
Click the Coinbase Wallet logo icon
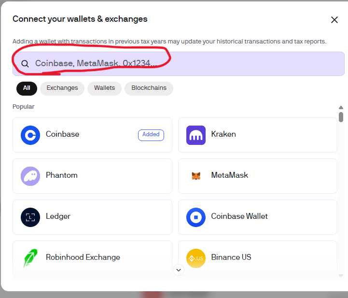(196, 217)
